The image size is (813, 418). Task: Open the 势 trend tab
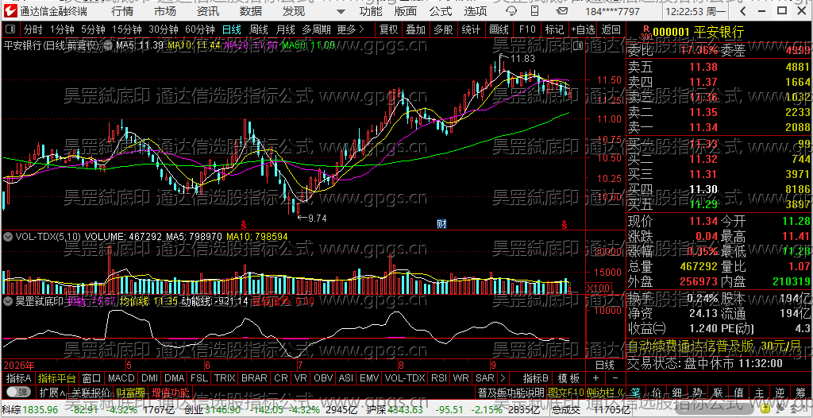point(698,392)
